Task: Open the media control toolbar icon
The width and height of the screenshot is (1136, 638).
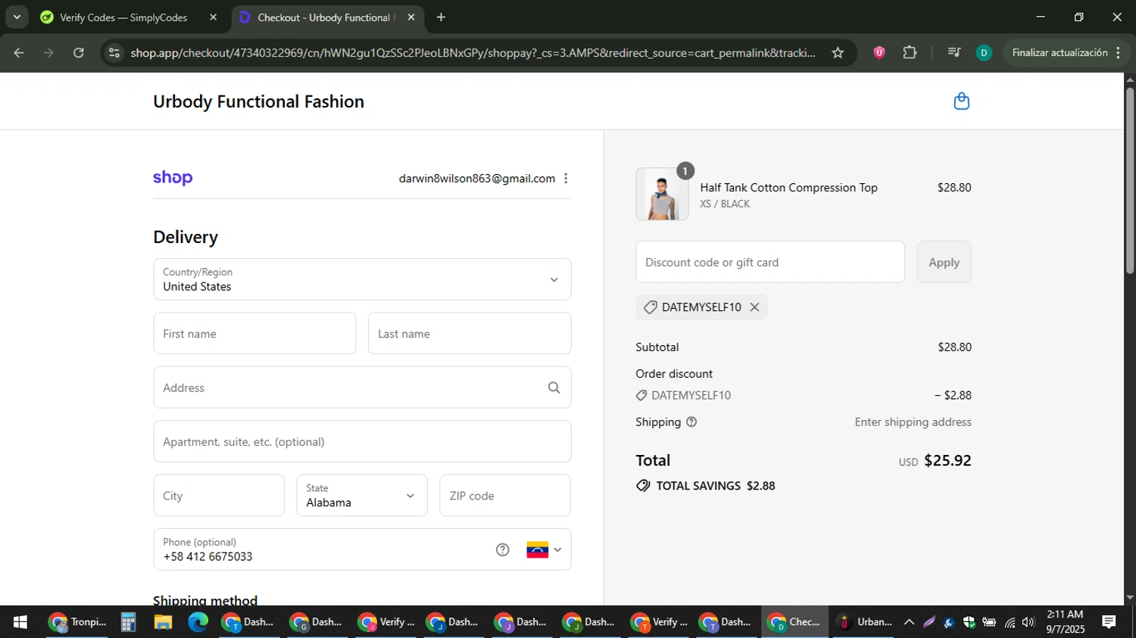Action: [x=953, y=53]
